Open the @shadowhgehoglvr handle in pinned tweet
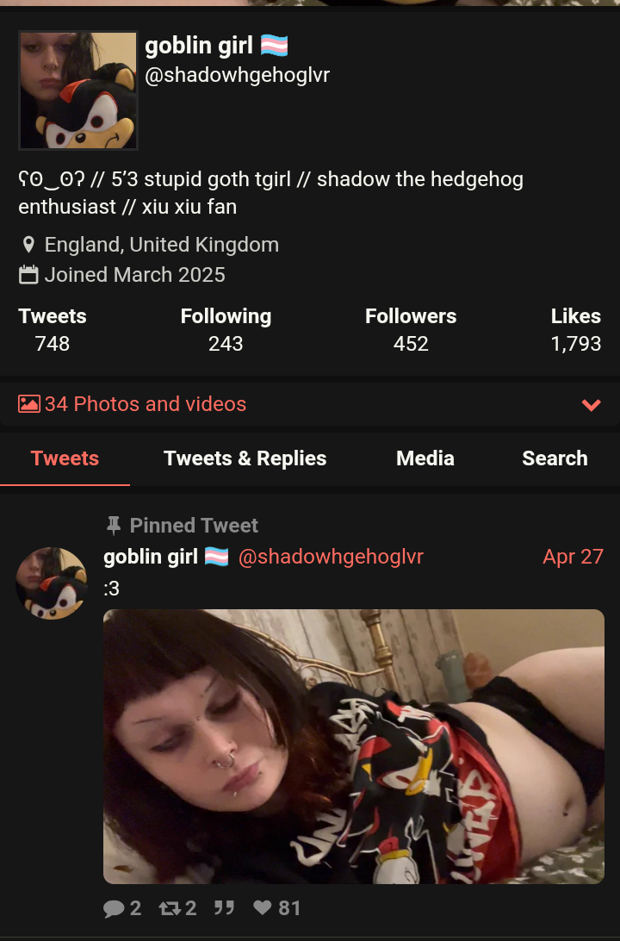Image resolution: width=620 pixels, height=941 pixels. (x=331, y=557)
